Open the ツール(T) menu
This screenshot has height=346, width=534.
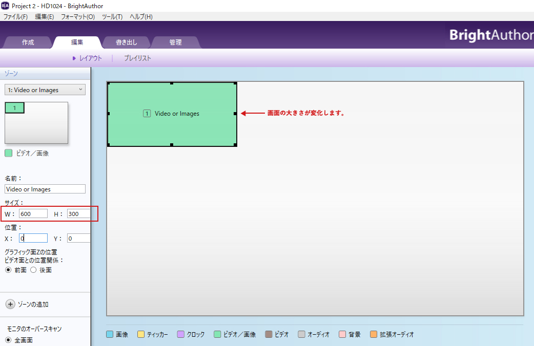112,17
